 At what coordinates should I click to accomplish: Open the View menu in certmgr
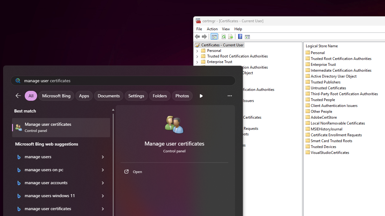(x=226, y=29)
